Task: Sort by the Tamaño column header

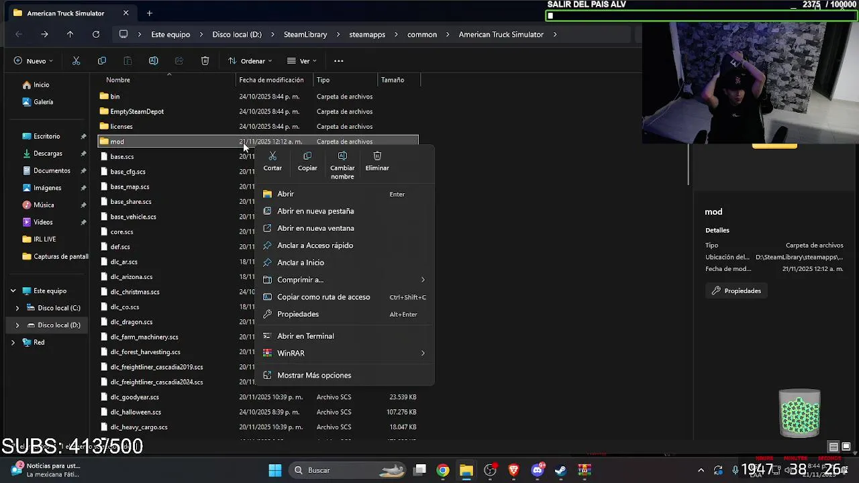Action: pyautogui.click(x=393, y=80)
